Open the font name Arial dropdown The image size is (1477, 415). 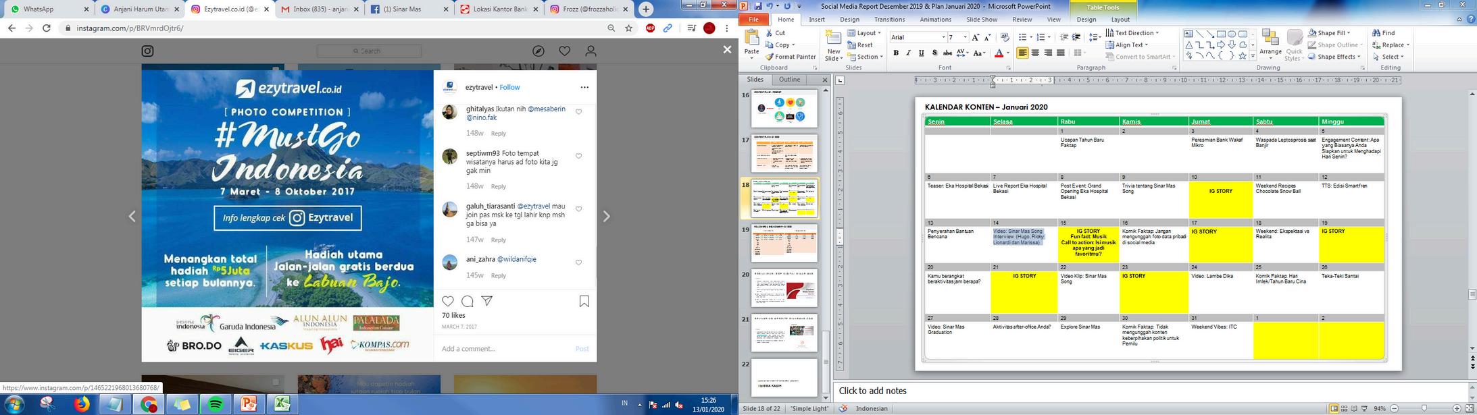pyautogui.click(x=943, y=37)
